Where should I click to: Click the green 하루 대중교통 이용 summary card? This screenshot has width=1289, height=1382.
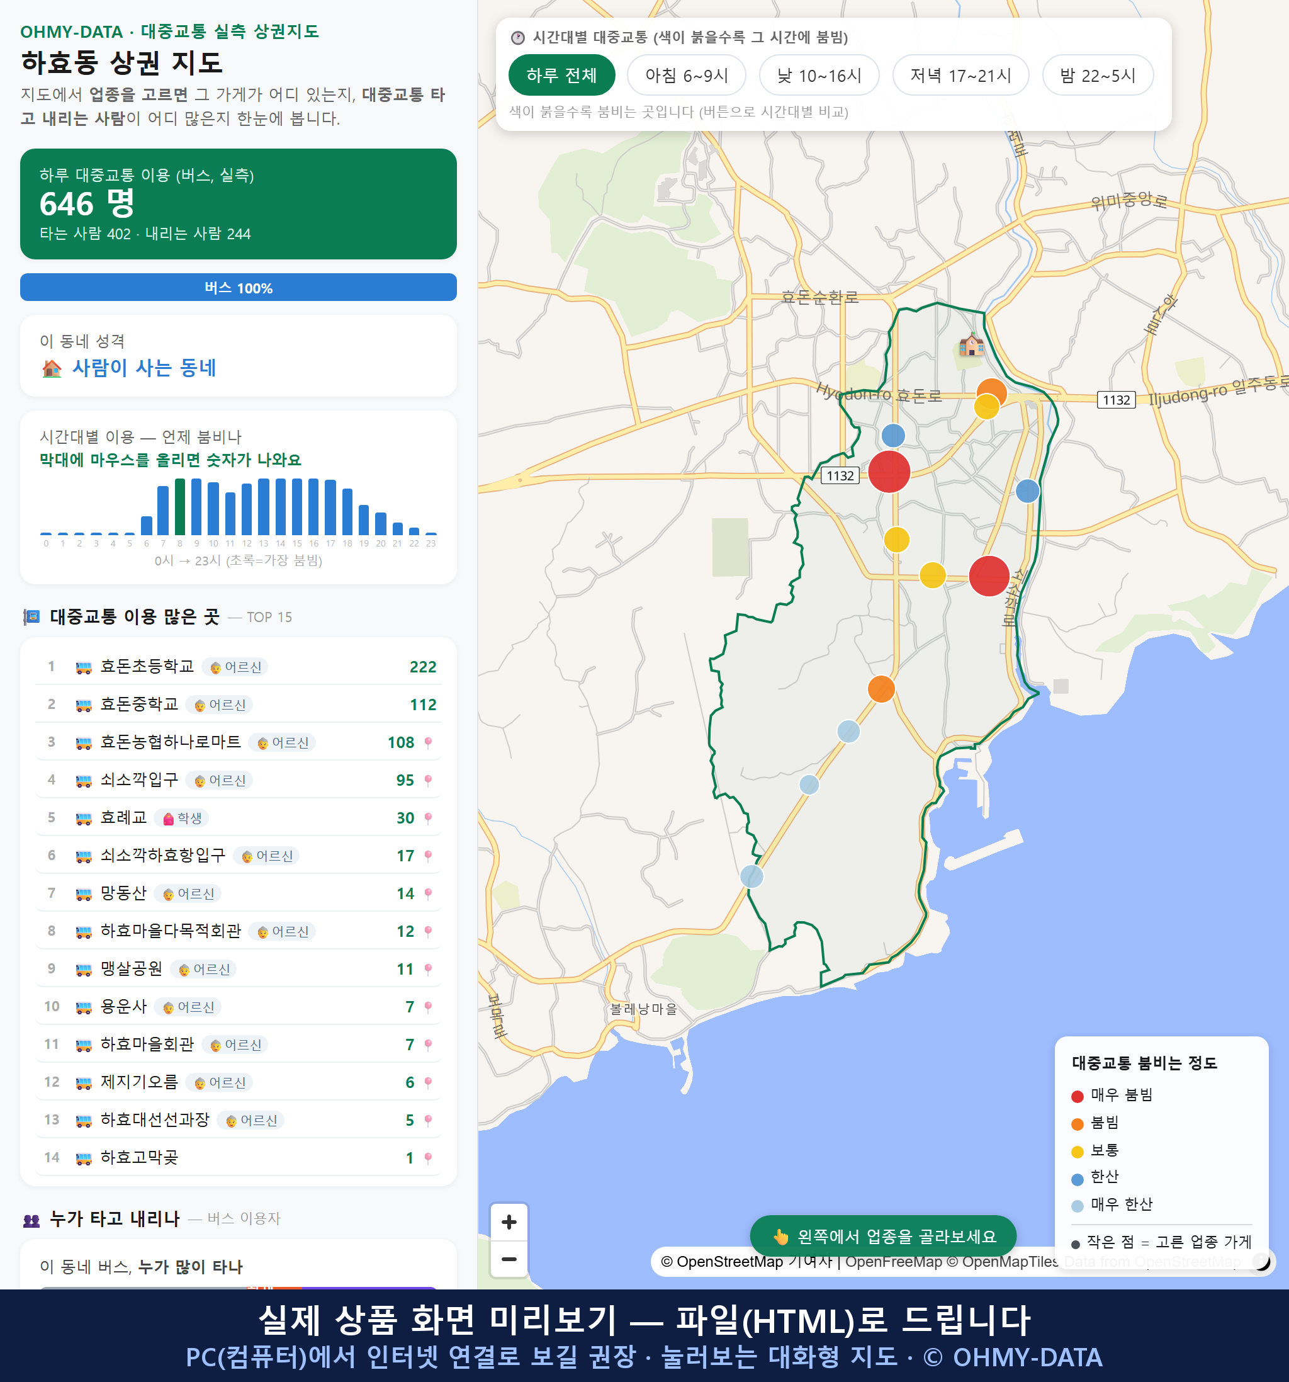pyautogui.click(x=239, y=204)
